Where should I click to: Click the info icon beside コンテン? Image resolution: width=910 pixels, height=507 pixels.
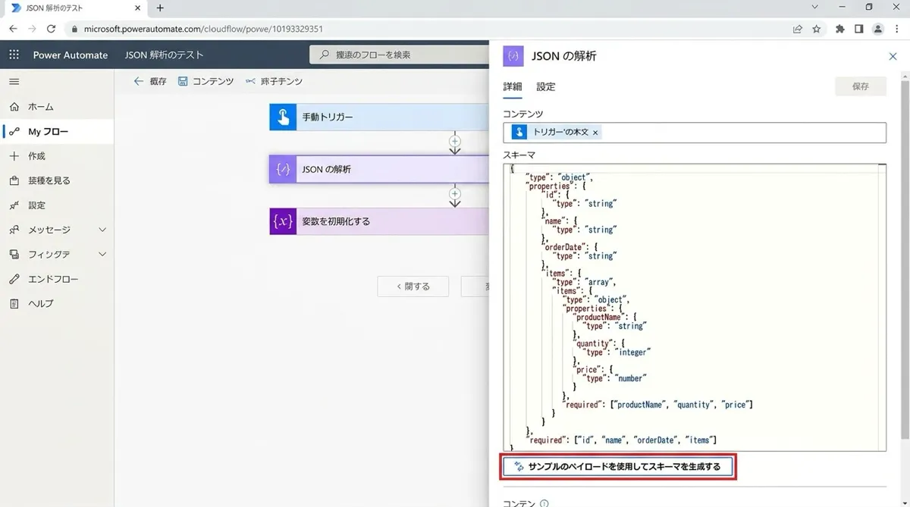pos(544,503)
